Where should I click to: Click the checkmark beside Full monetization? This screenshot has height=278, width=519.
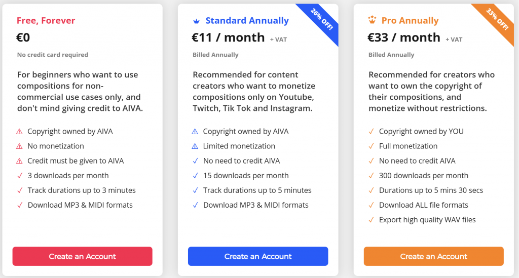pyautogui.click(x=371, y=146)
